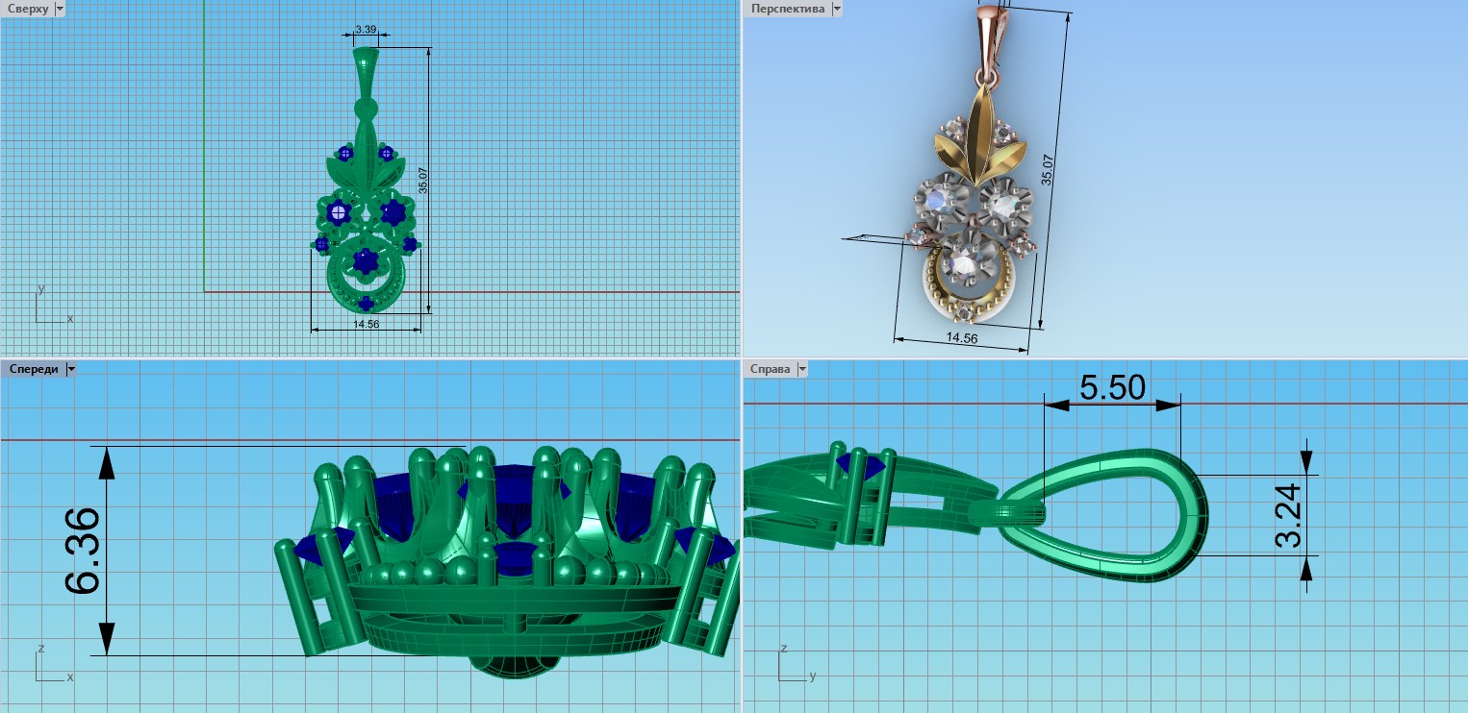Pick the 3.24 vertical dimension text
The image size is (1468, 713).
click(x=1287, y=515)
